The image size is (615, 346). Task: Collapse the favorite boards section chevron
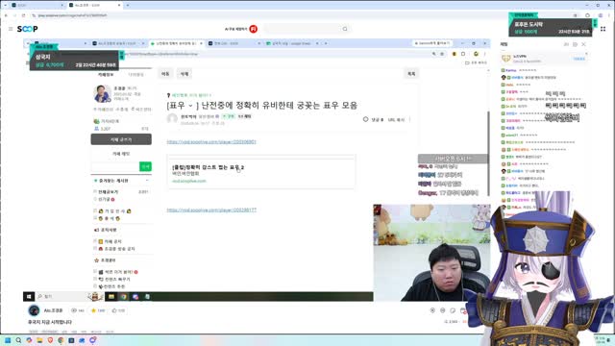(147, 181)
